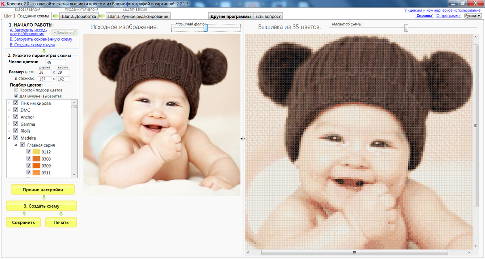The width and height of the screenshot is (485, 259).
Task: Click the 0112 yellow color swatch
Action: [36, 152]
